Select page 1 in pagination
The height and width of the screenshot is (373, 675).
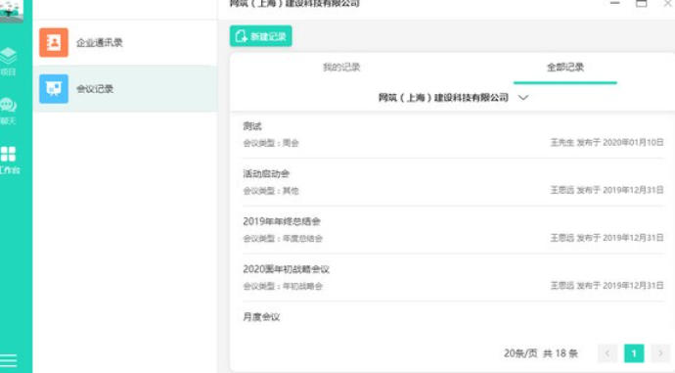coord(634,353)
